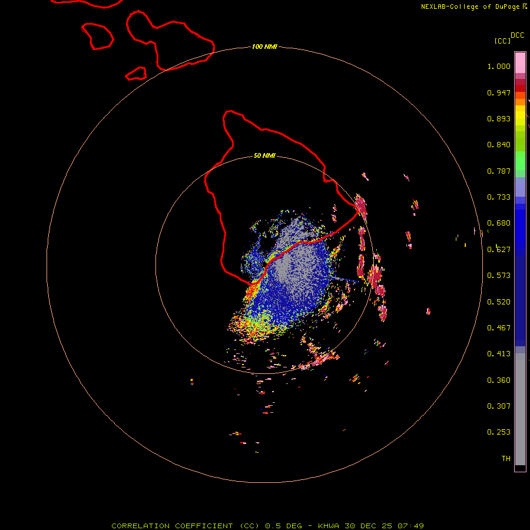Click the 100 NMI range ring label

(264, 47)
